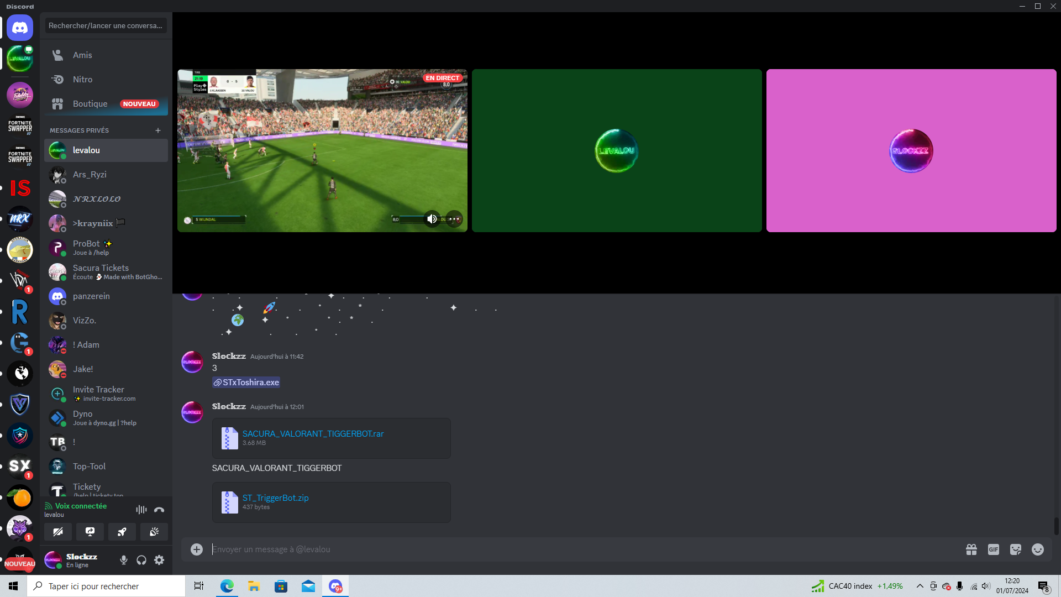Open the taskbar clock and calendar
This screenshot has width=1061, height=597.
pyautogui.click(x=1012, y=586)
